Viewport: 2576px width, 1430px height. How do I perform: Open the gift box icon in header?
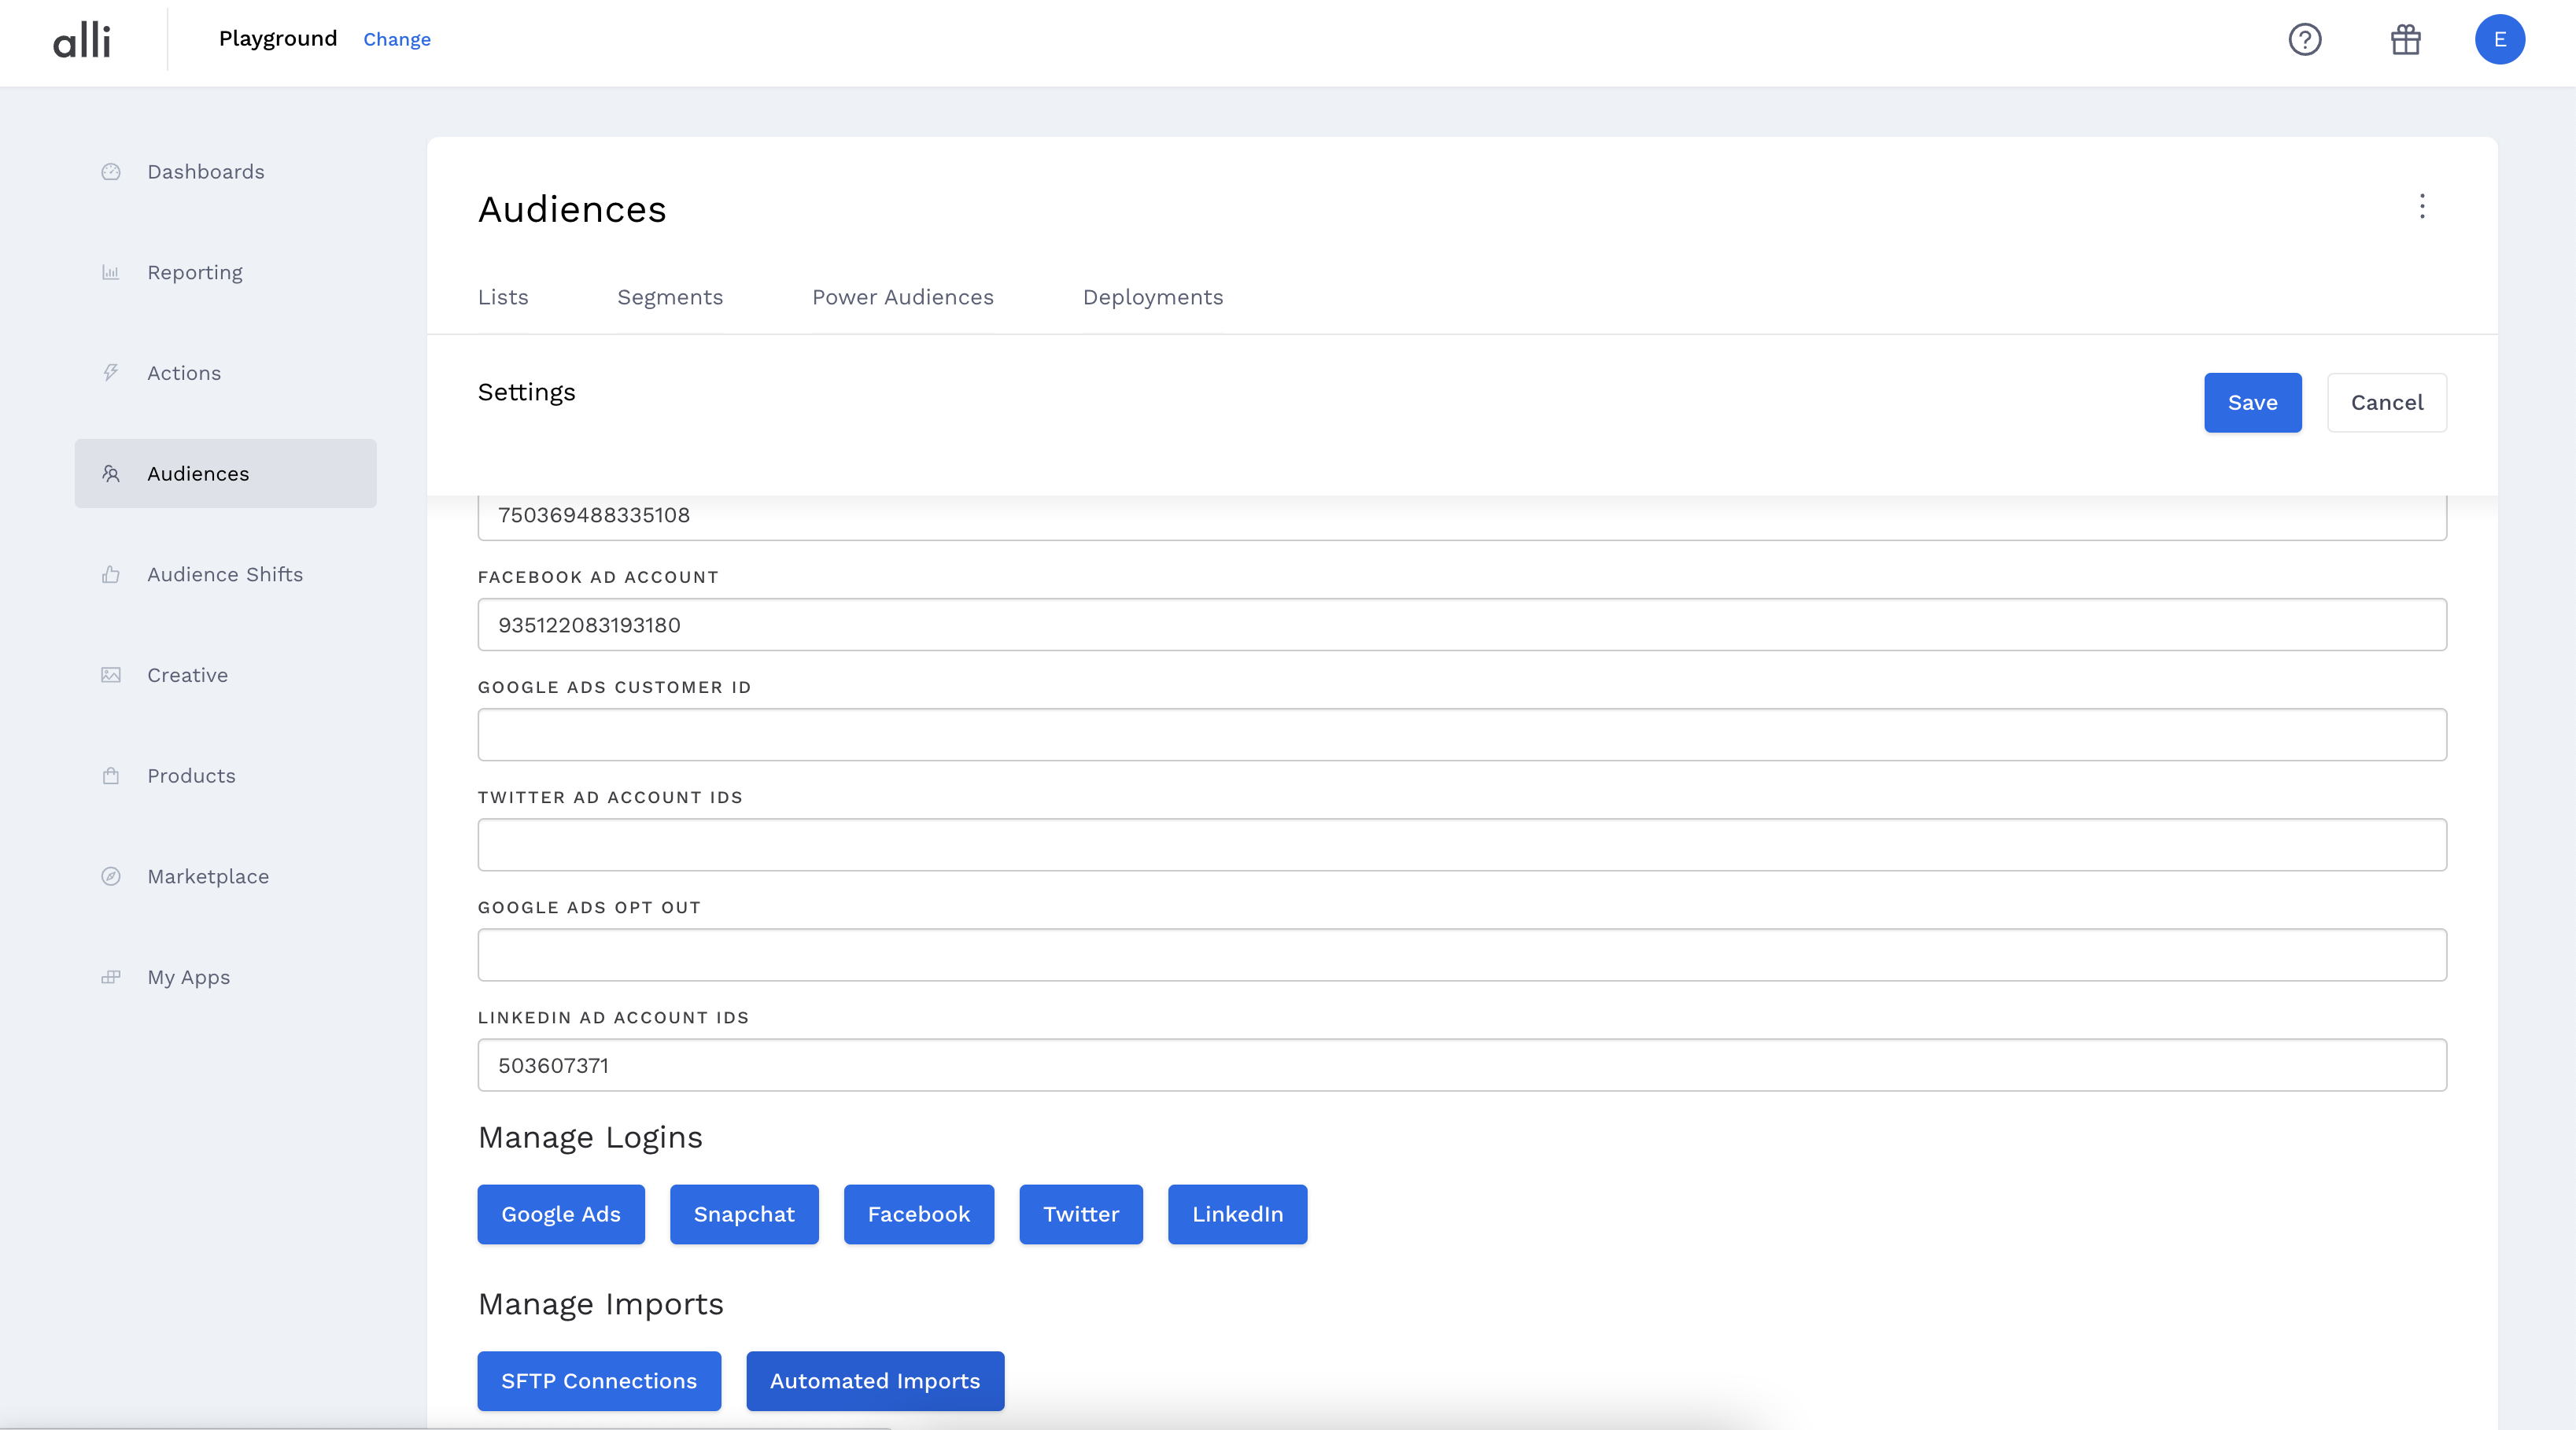pos(2406,40)
